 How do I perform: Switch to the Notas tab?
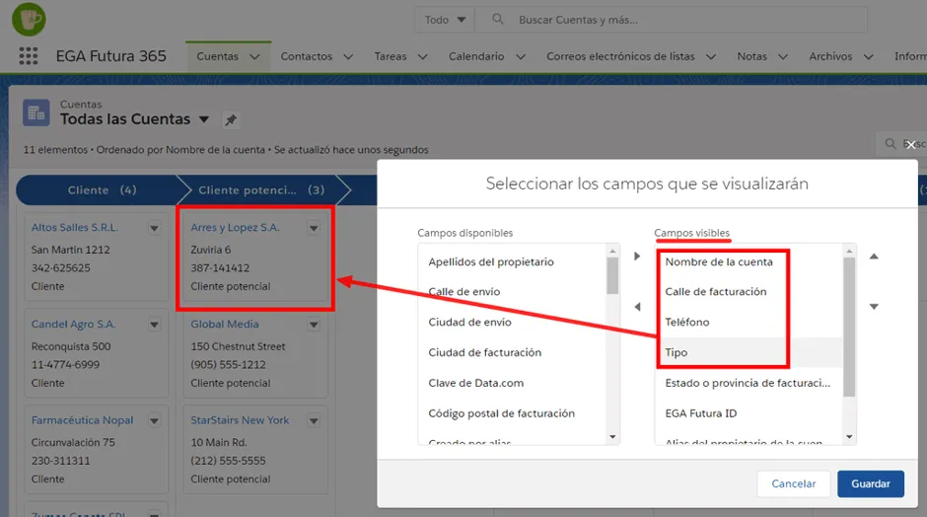[751, 56]
